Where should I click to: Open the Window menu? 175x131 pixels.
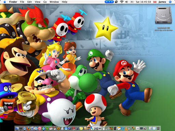[x=54, y=2]
